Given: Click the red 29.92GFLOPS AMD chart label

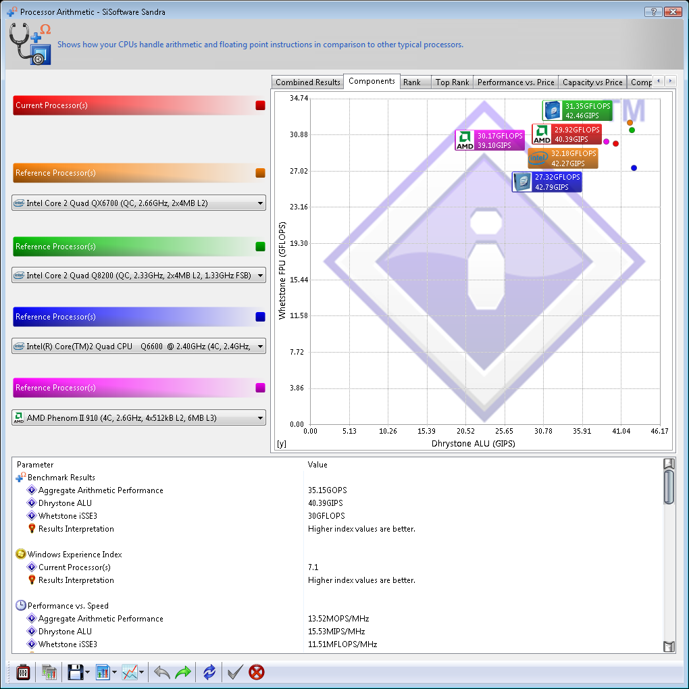Looking at the screenshot, I should (x=567, y=134).
